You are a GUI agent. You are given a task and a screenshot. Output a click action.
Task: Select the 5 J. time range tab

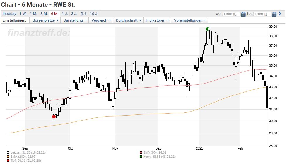pyautogui.click(x=84, y=14)
